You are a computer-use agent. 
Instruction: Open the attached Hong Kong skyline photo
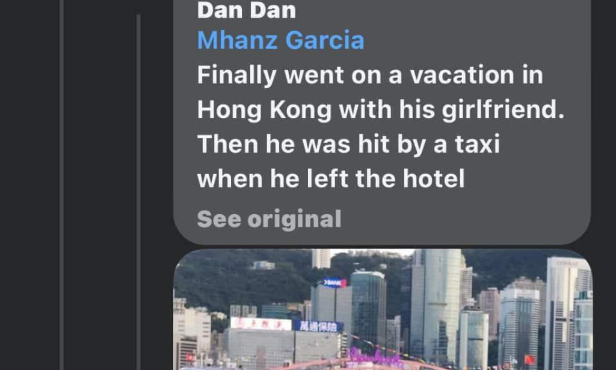click(x=383, y=309)
